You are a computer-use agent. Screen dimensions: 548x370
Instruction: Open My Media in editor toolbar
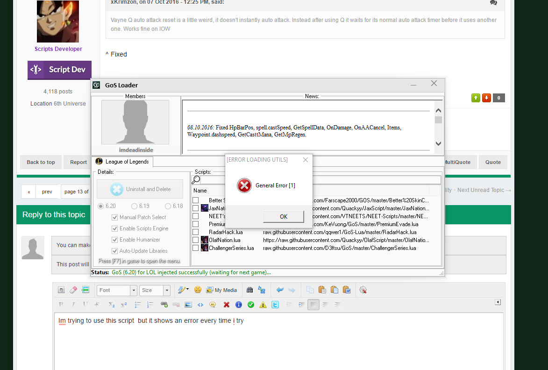221,290
